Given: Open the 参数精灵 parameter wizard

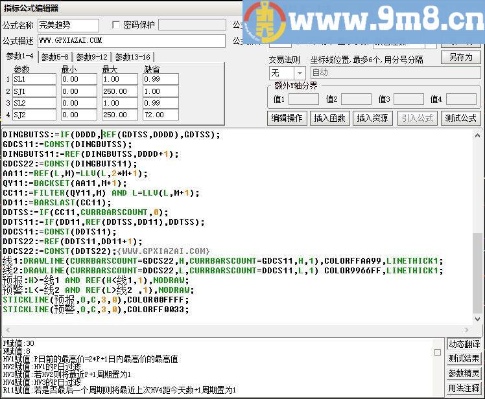Looking at the screenshot, I should click(x=464, y=374).
